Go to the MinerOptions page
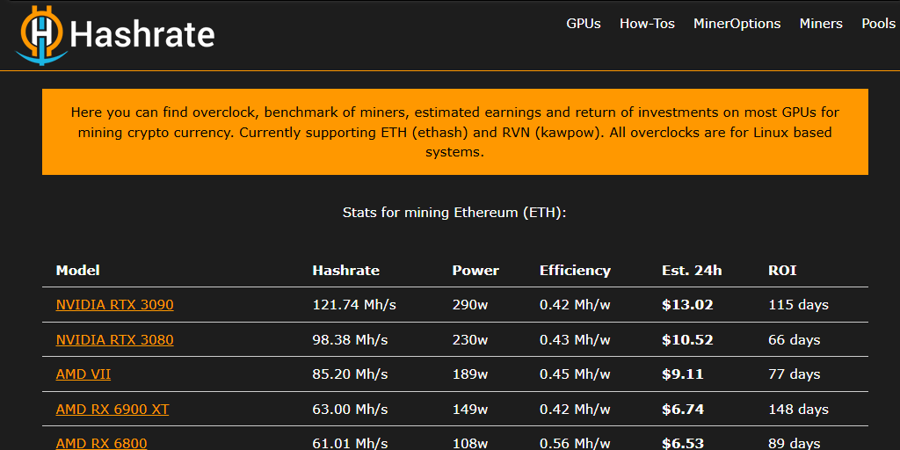Viewport: 900px width, 450px height. pyautogui.click(x=737, y=24)
